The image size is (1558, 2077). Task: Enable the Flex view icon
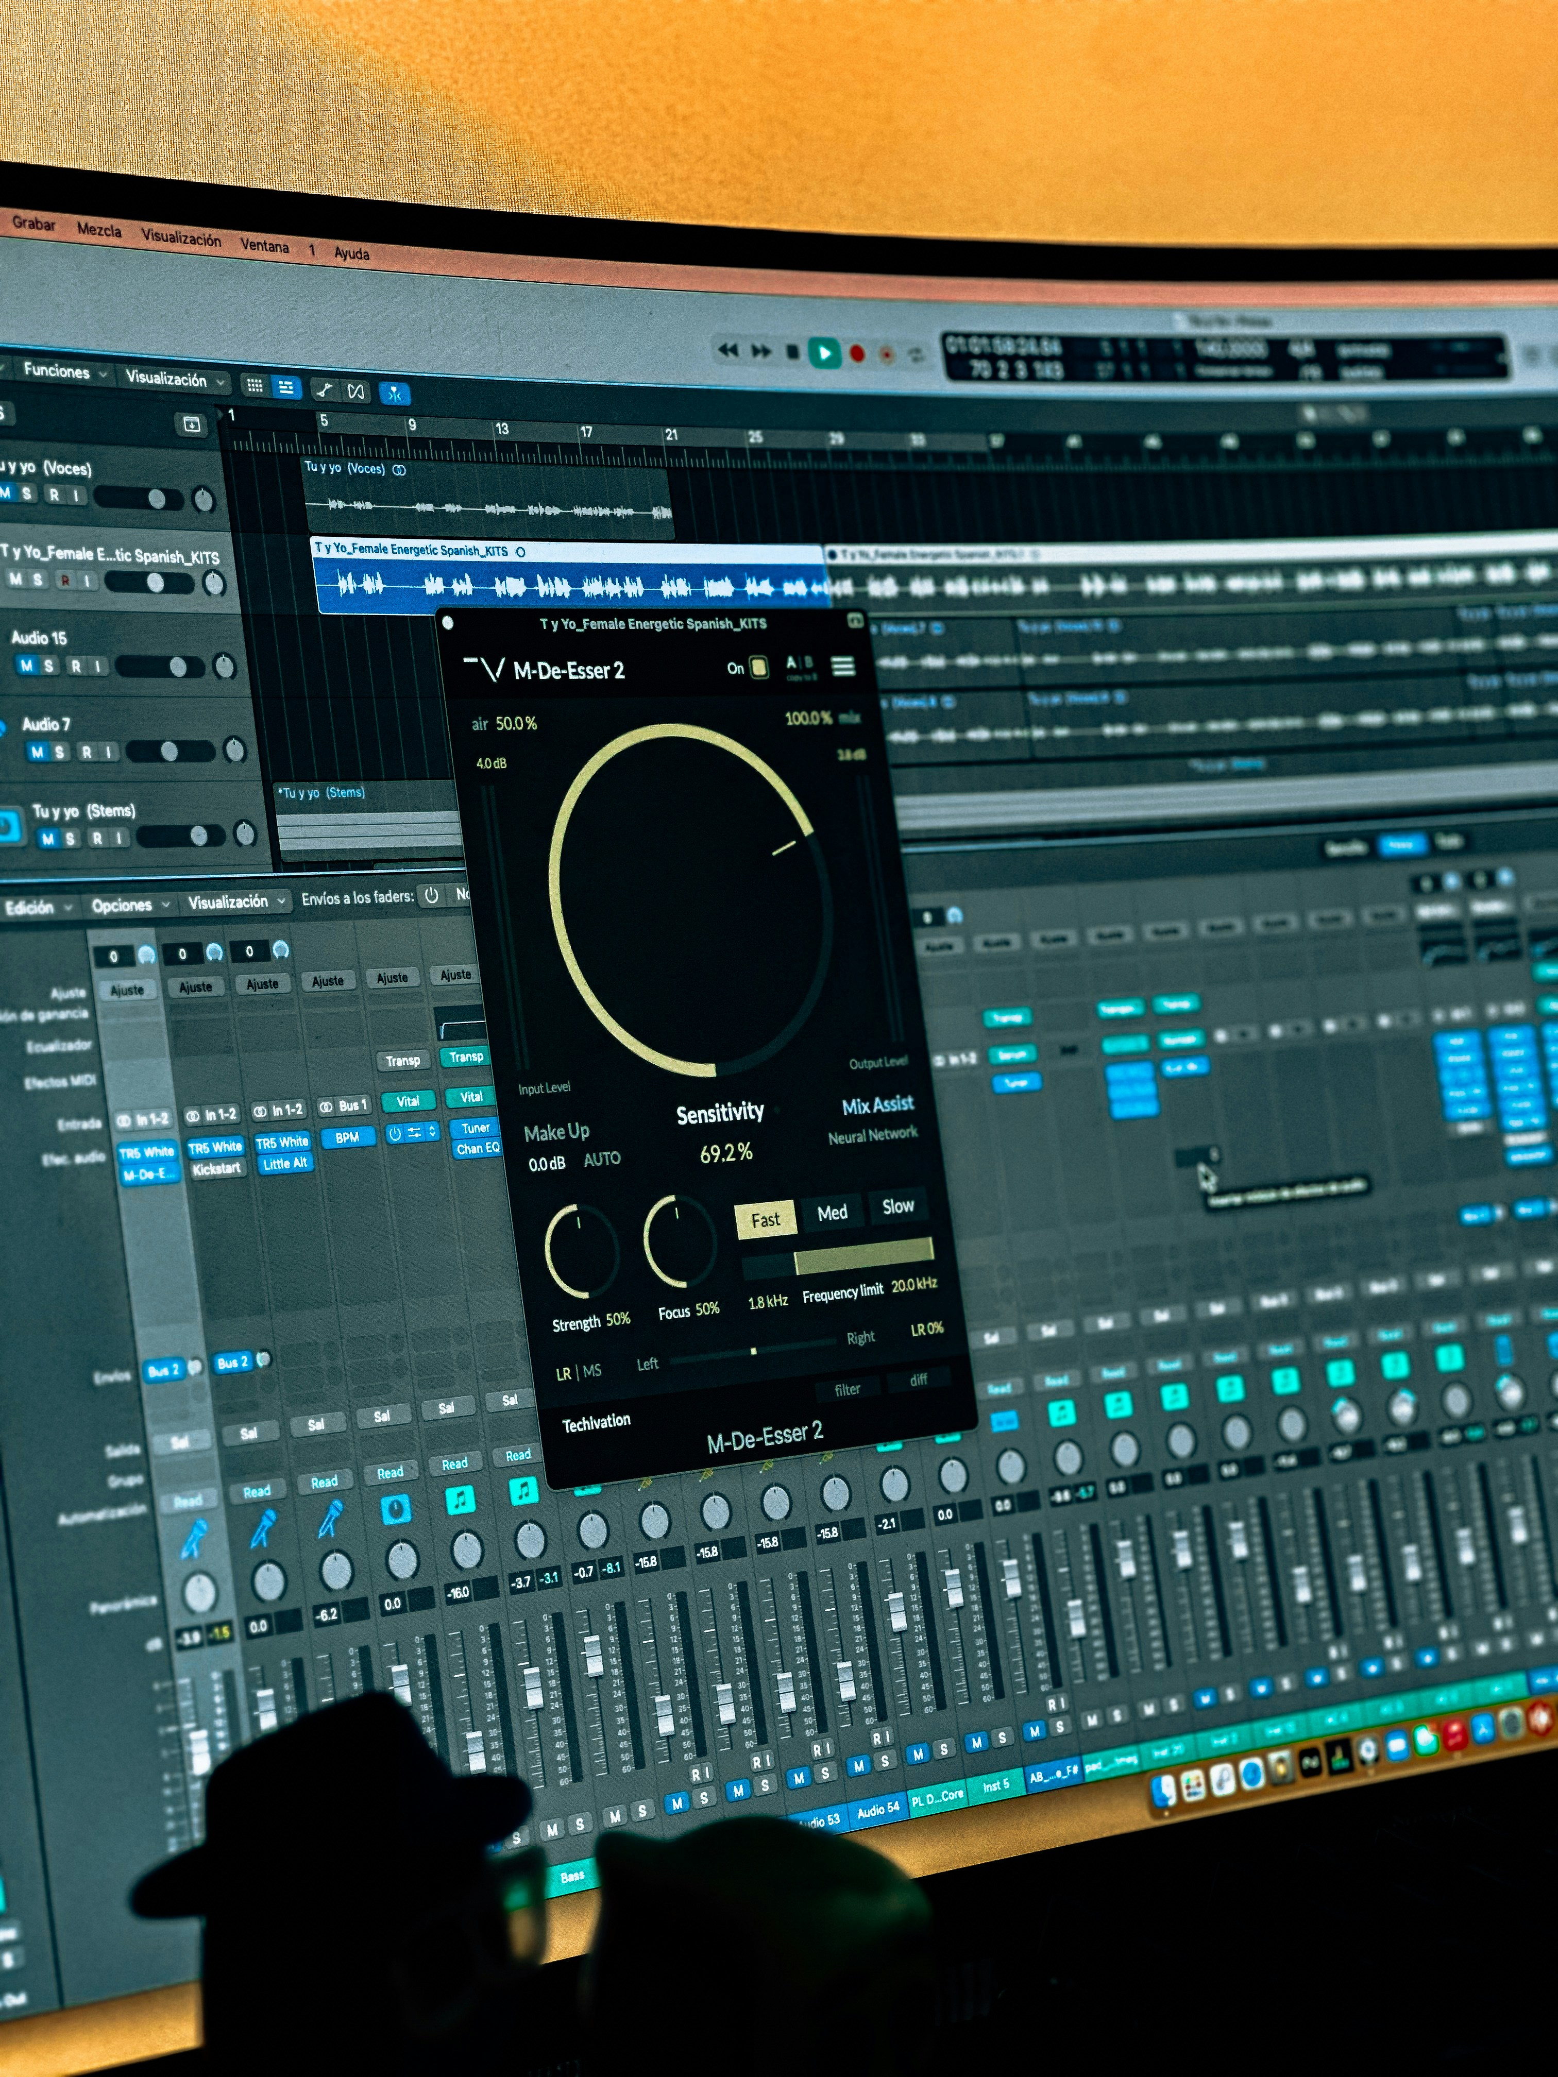pyautogui.click(x=356, y=390)
